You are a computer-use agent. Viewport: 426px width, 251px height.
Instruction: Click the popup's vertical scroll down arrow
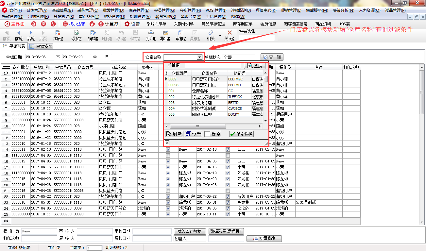(265, 120)
